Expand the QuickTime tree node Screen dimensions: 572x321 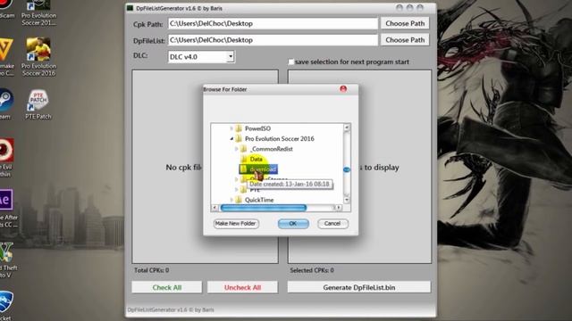(231, 200)
